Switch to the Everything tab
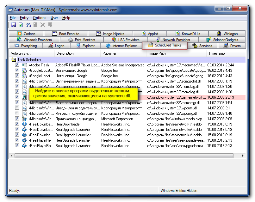 tap(26, 46)
